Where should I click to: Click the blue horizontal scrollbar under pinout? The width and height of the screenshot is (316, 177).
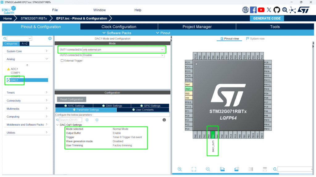225,174
